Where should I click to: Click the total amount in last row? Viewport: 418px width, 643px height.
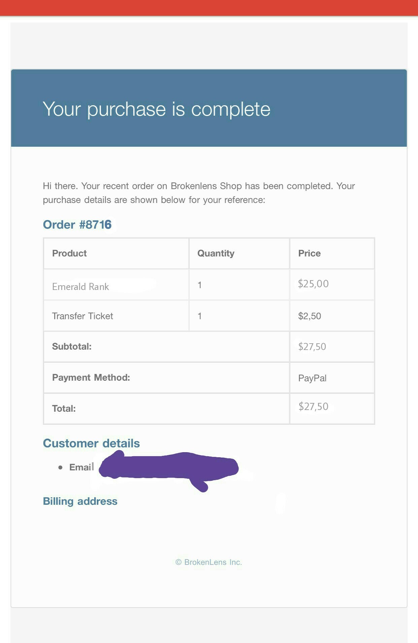313,407
